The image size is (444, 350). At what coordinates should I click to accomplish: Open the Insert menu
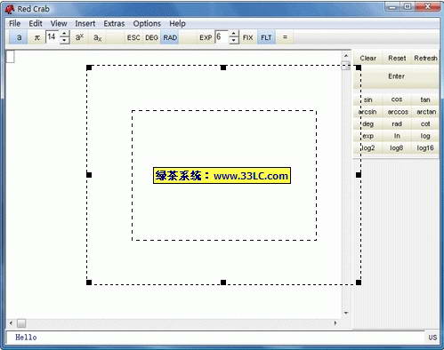click(85, 23)
